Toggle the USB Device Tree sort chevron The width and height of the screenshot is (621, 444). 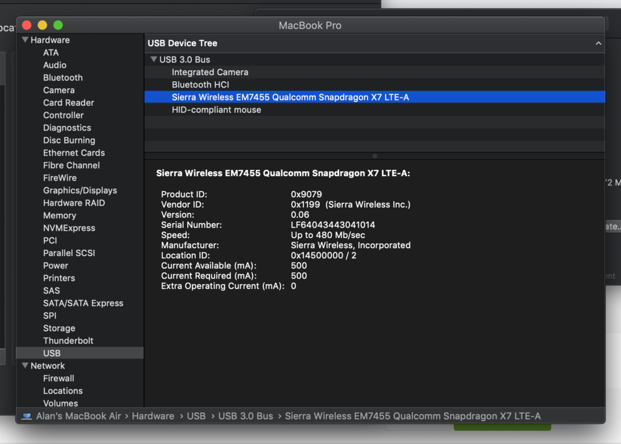click(599, 43)
